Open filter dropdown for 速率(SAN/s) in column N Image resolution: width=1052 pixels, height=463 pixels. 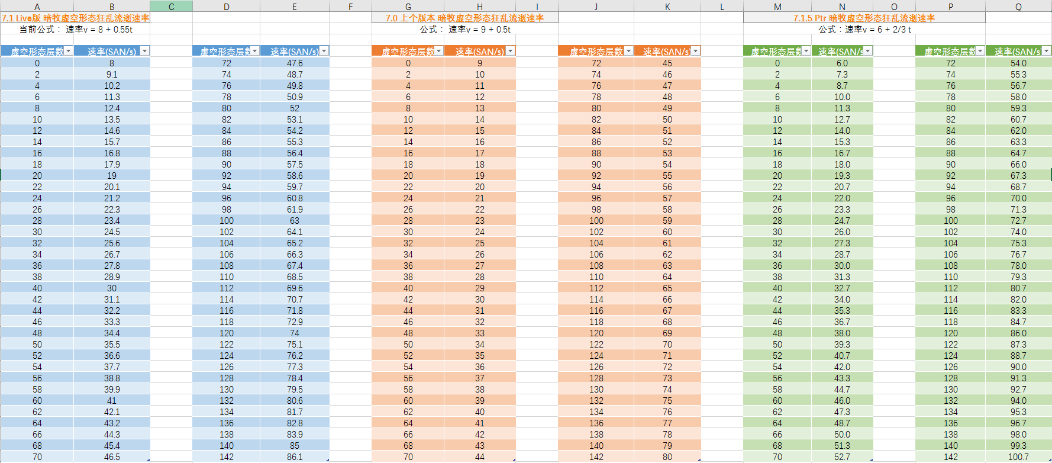[x=868, y=52]
